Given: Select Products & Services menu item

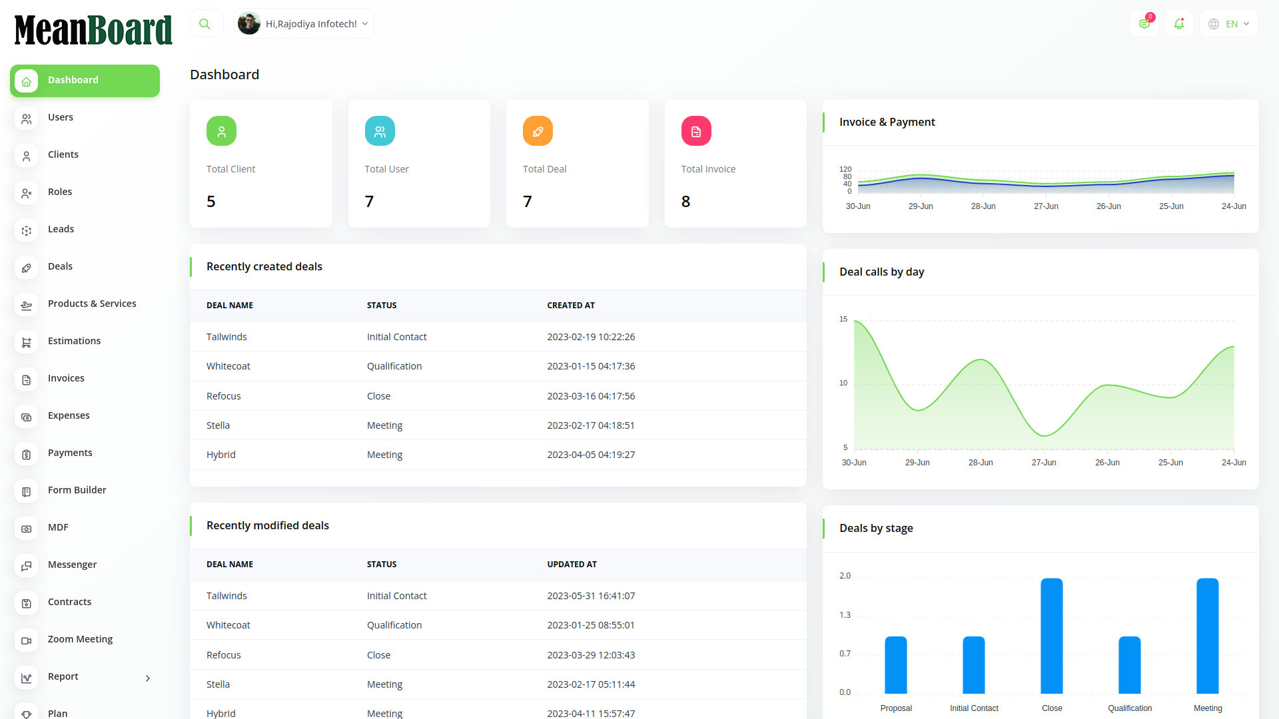Looking at the screenshot, I should pos(92,304).
